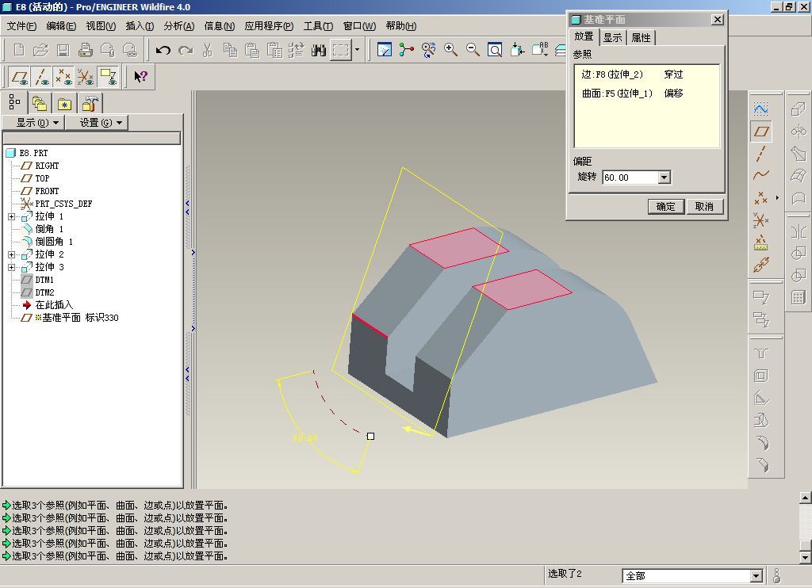812x588 pixels.
Task: Click the rotation angle drag handle square
Action: click(370, 437)
